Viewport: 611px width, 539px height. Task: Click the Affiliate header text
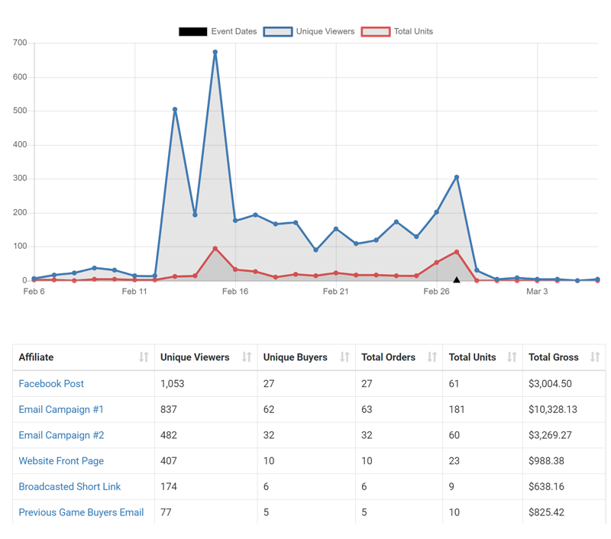(x=38, y=357)
